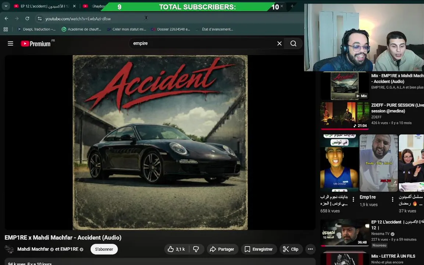This screenshot has height=265, width=424.
Task: Click the video title EMP1RE x Mahdi Machfar
Action: click(63, 237)
